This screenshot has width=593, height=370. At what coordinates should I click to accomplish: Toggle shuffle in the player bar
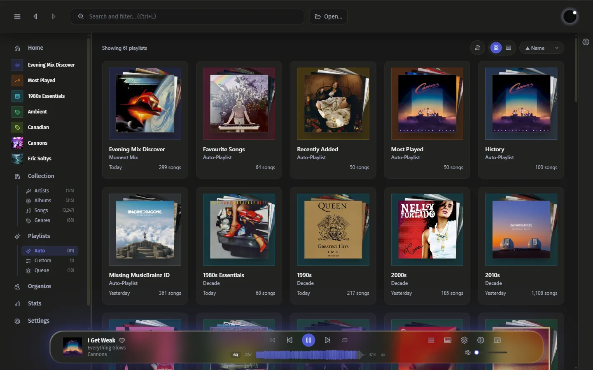tap(272, 340)
